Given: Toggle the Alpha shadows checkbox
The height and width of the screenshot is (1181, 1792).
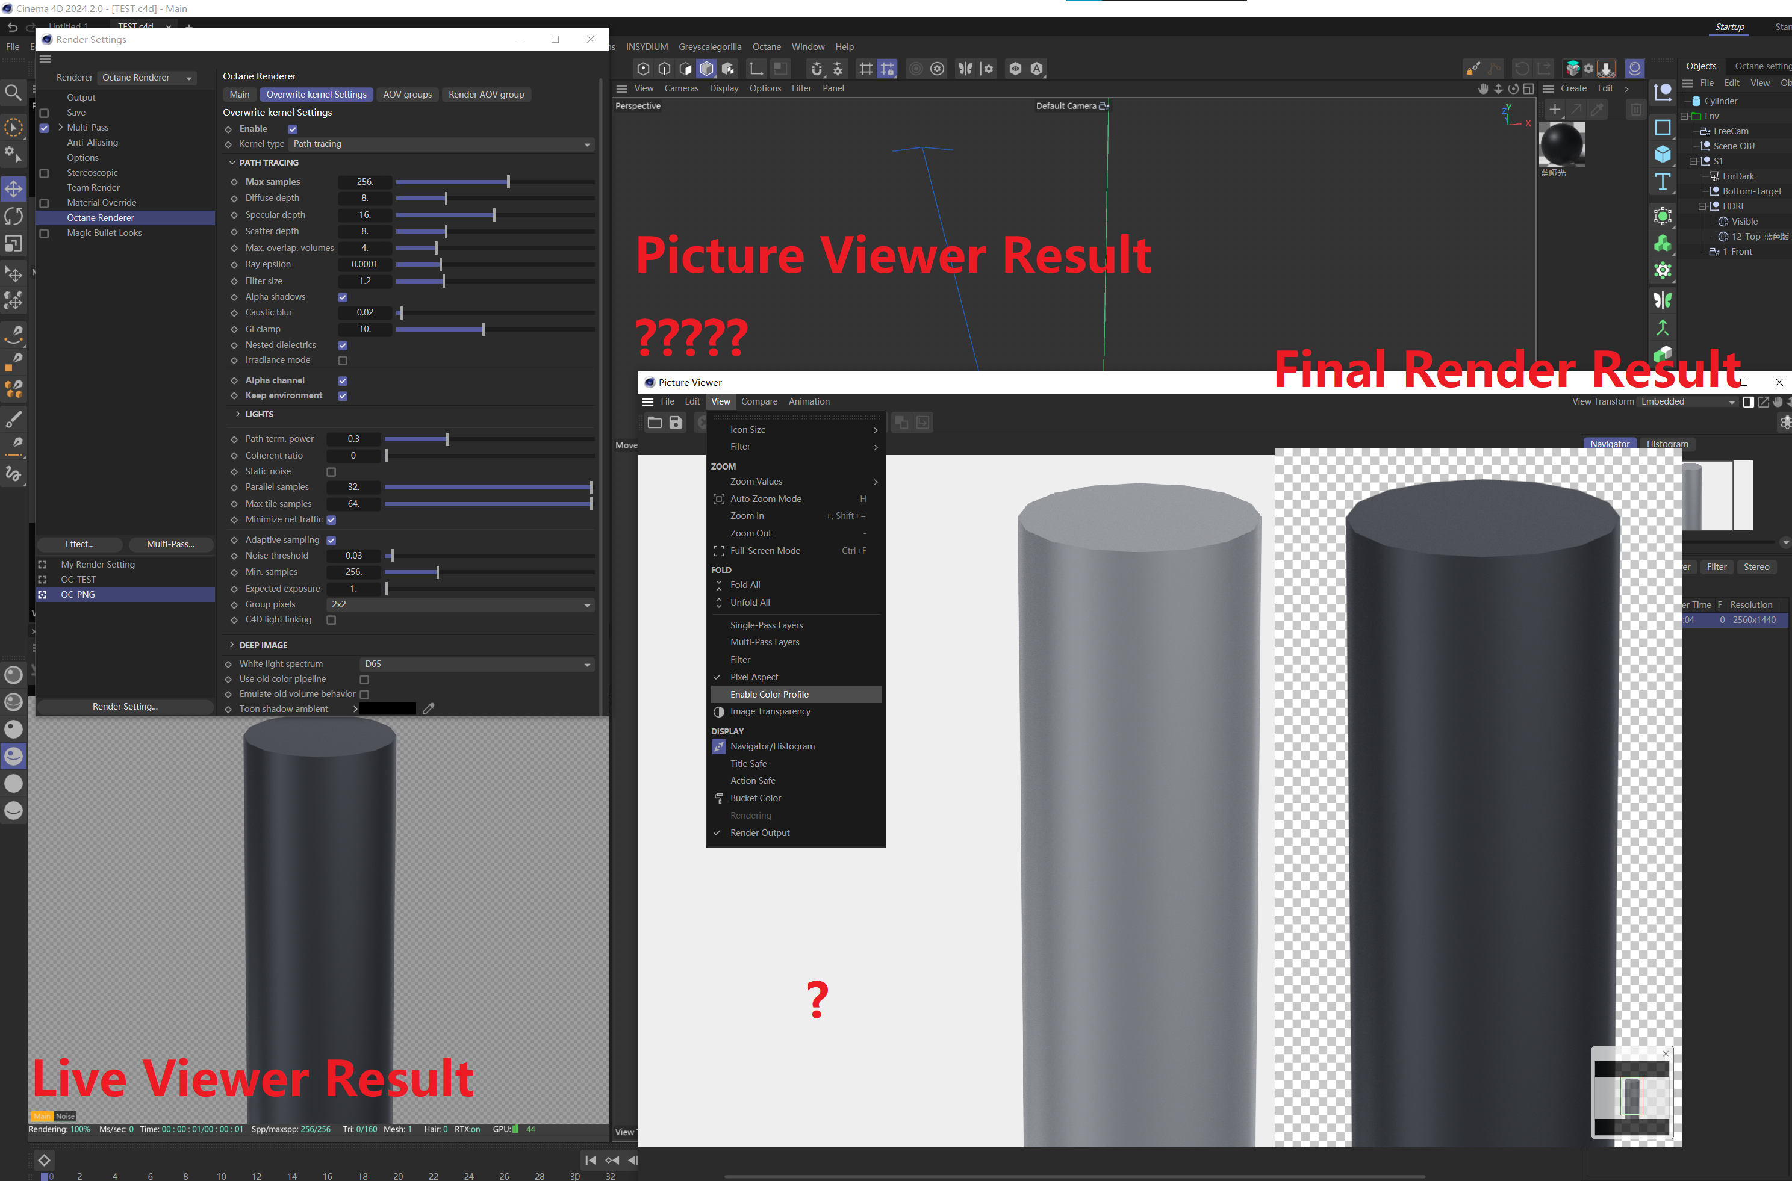Looking at the screenshot, I should pos(343,297).
